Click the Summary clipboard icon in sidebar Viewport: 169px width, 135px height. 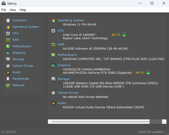[8, 21]
